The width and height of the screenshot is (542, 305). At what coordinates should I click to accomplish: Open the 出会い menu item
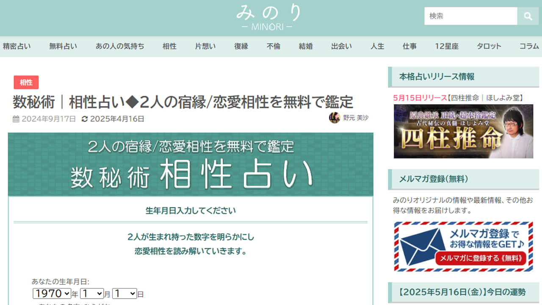(x=341, y=47)
